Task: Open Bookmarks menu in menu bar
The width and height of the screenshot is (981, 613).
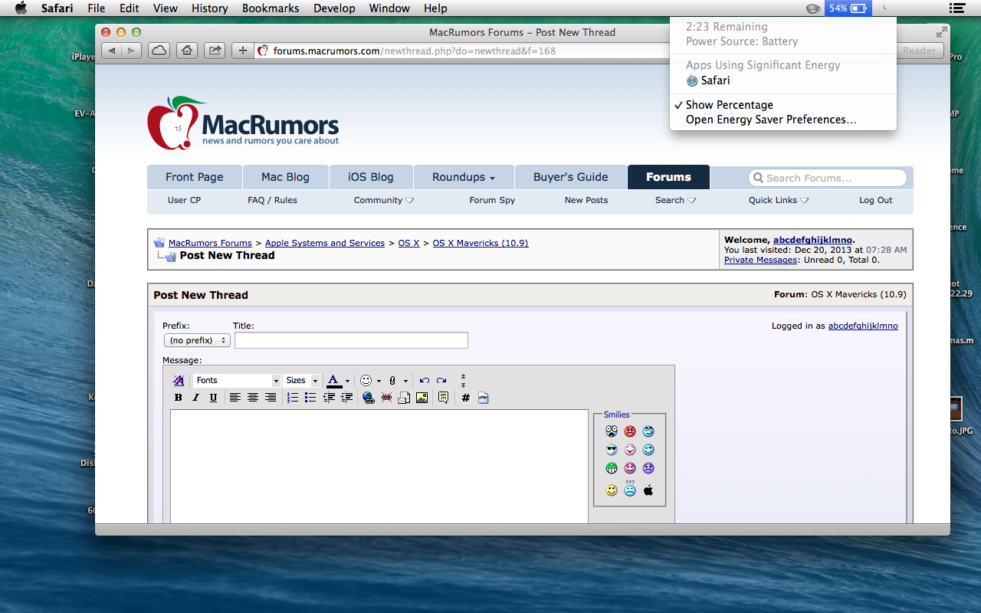Action: (271, 8)
